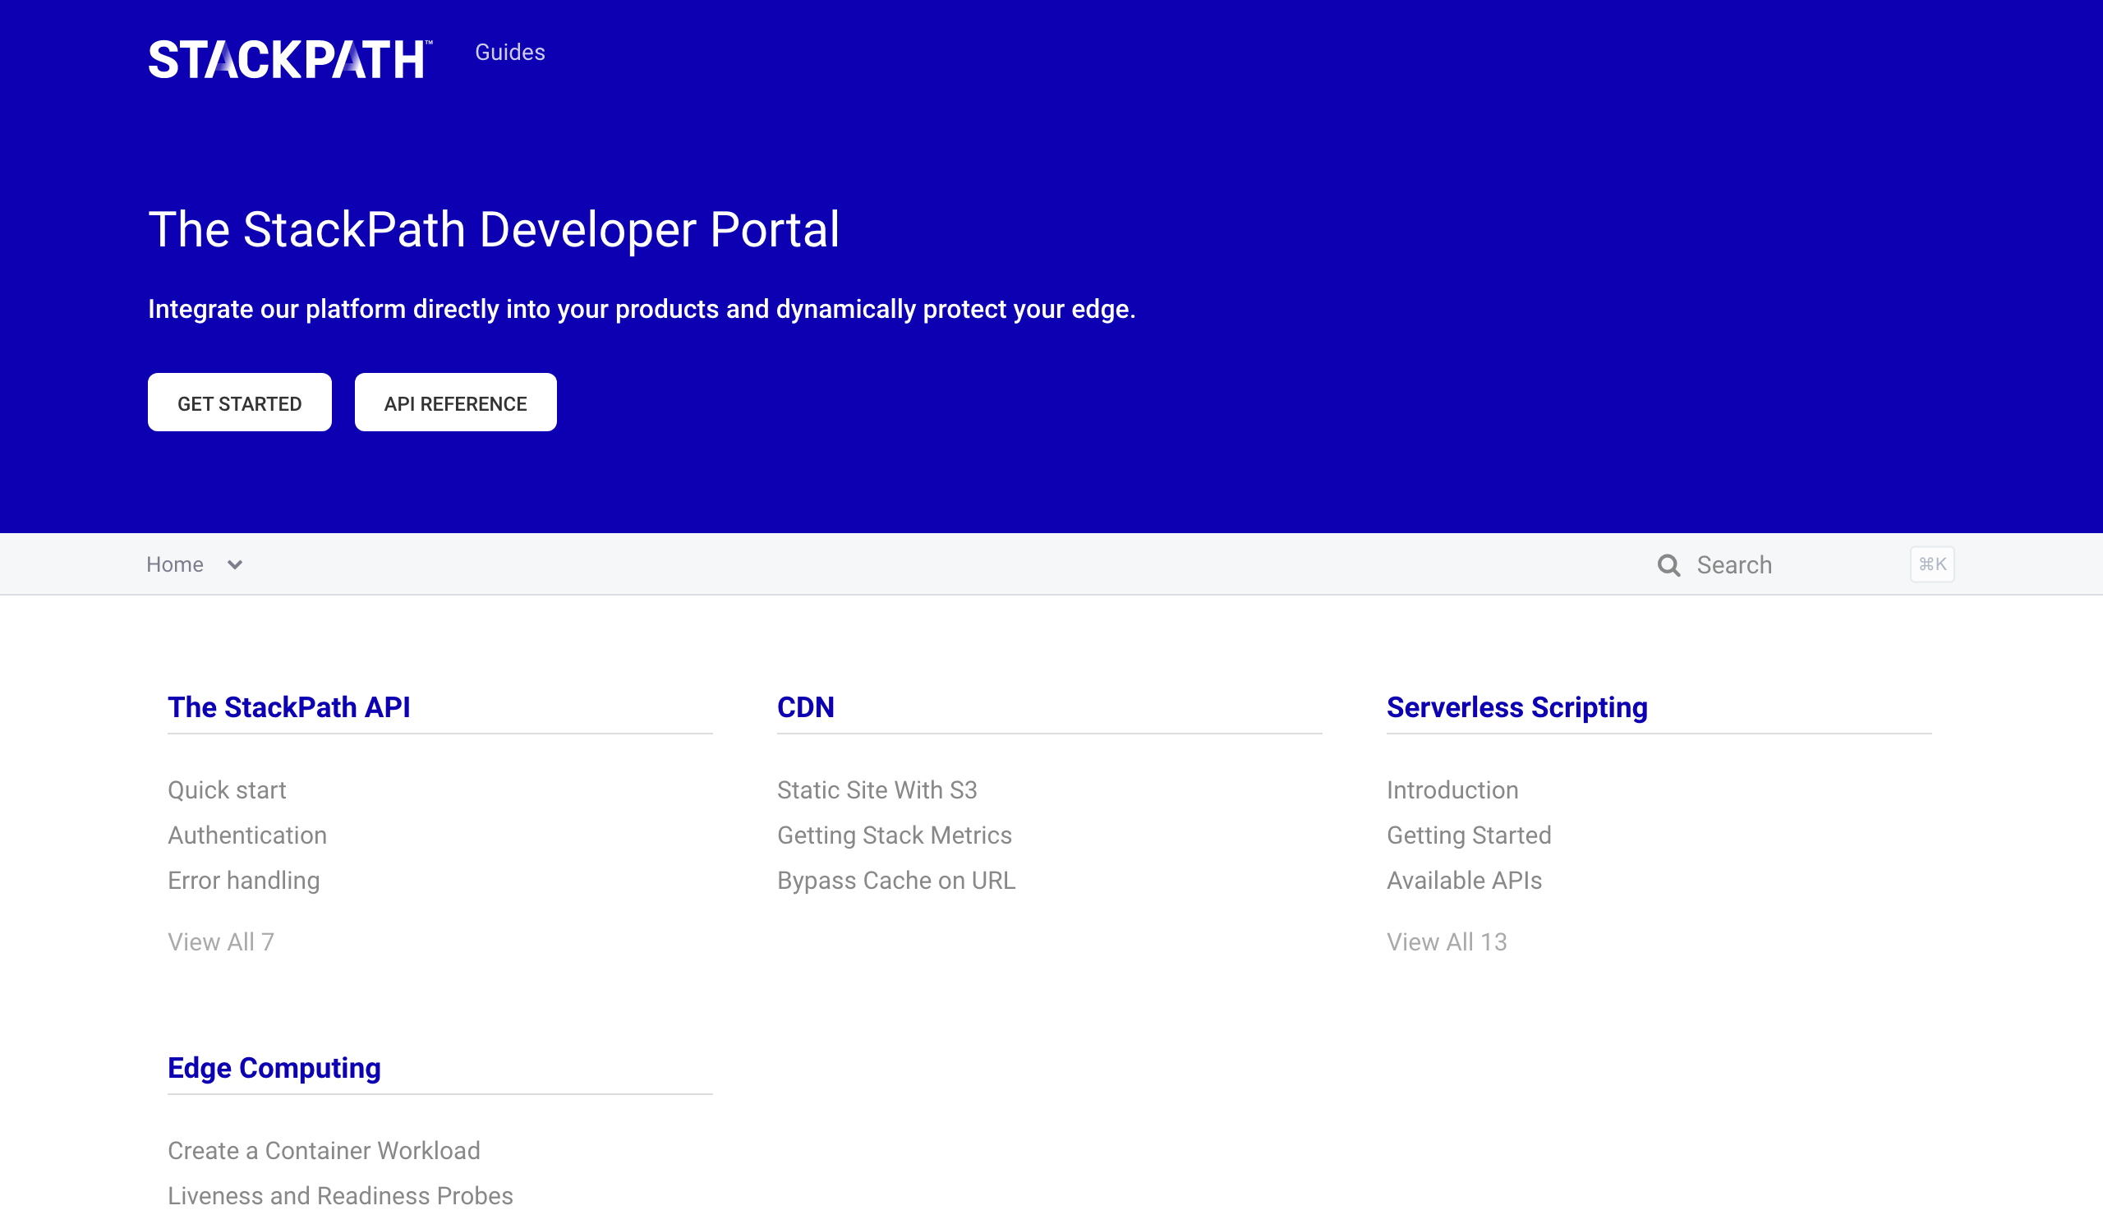Screen dimensions: 2103x1224
Task: Open the Available APIs guide
Action: point(1465,881)
